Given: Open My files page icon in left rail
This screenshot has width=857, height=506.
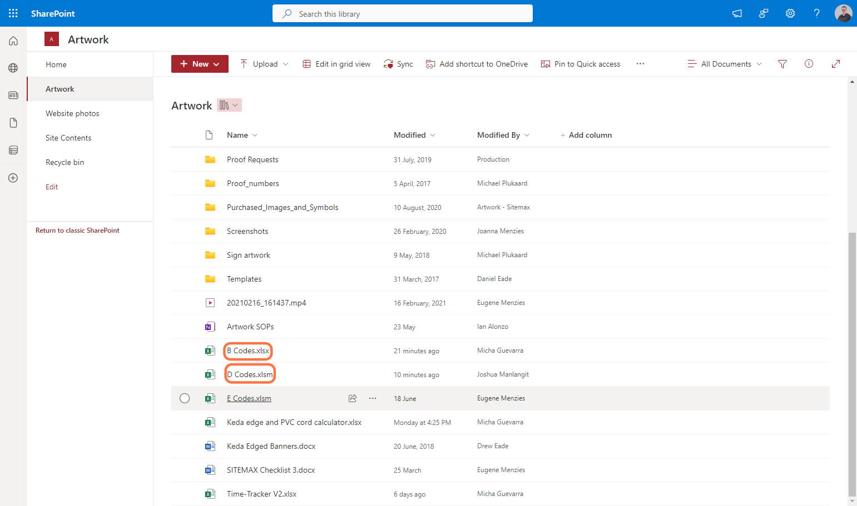Looking at the screenshot, I should [x=13, y=123].
